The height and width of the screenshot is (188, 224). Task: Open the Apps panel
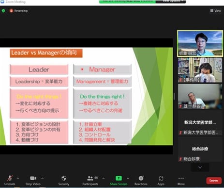click(161, 178)
